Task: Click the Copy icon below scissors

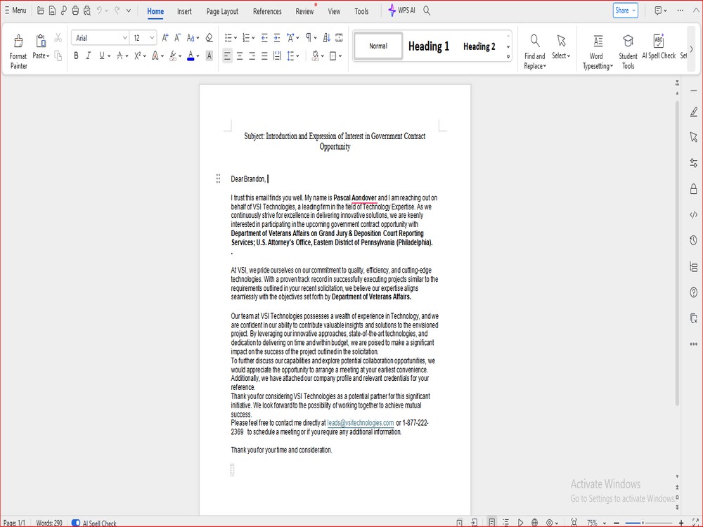Action: 58,56
